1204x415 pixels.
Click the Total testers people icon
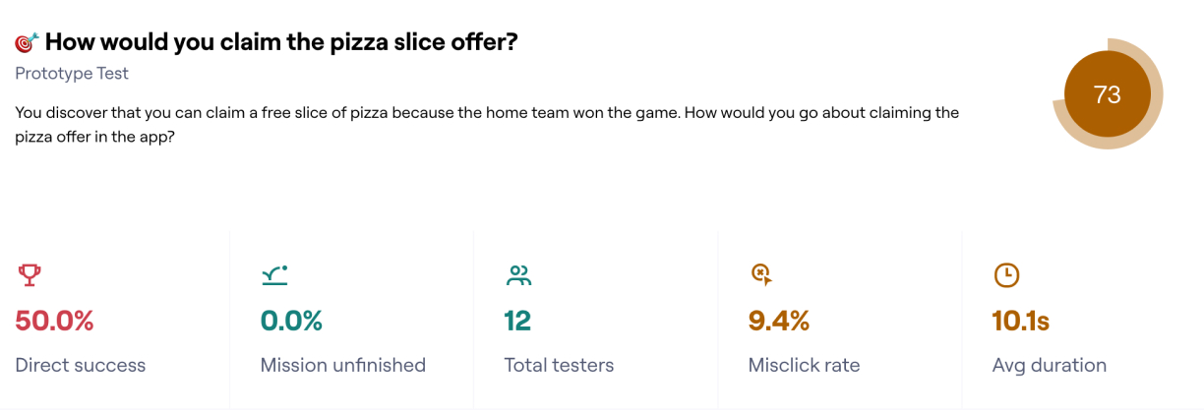click(518, 275)
